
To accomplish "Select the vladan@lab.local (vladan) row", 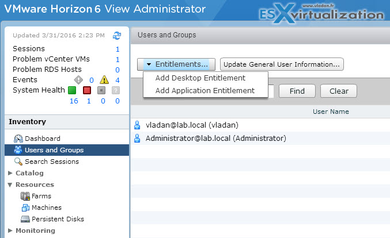I will (260, 125).
